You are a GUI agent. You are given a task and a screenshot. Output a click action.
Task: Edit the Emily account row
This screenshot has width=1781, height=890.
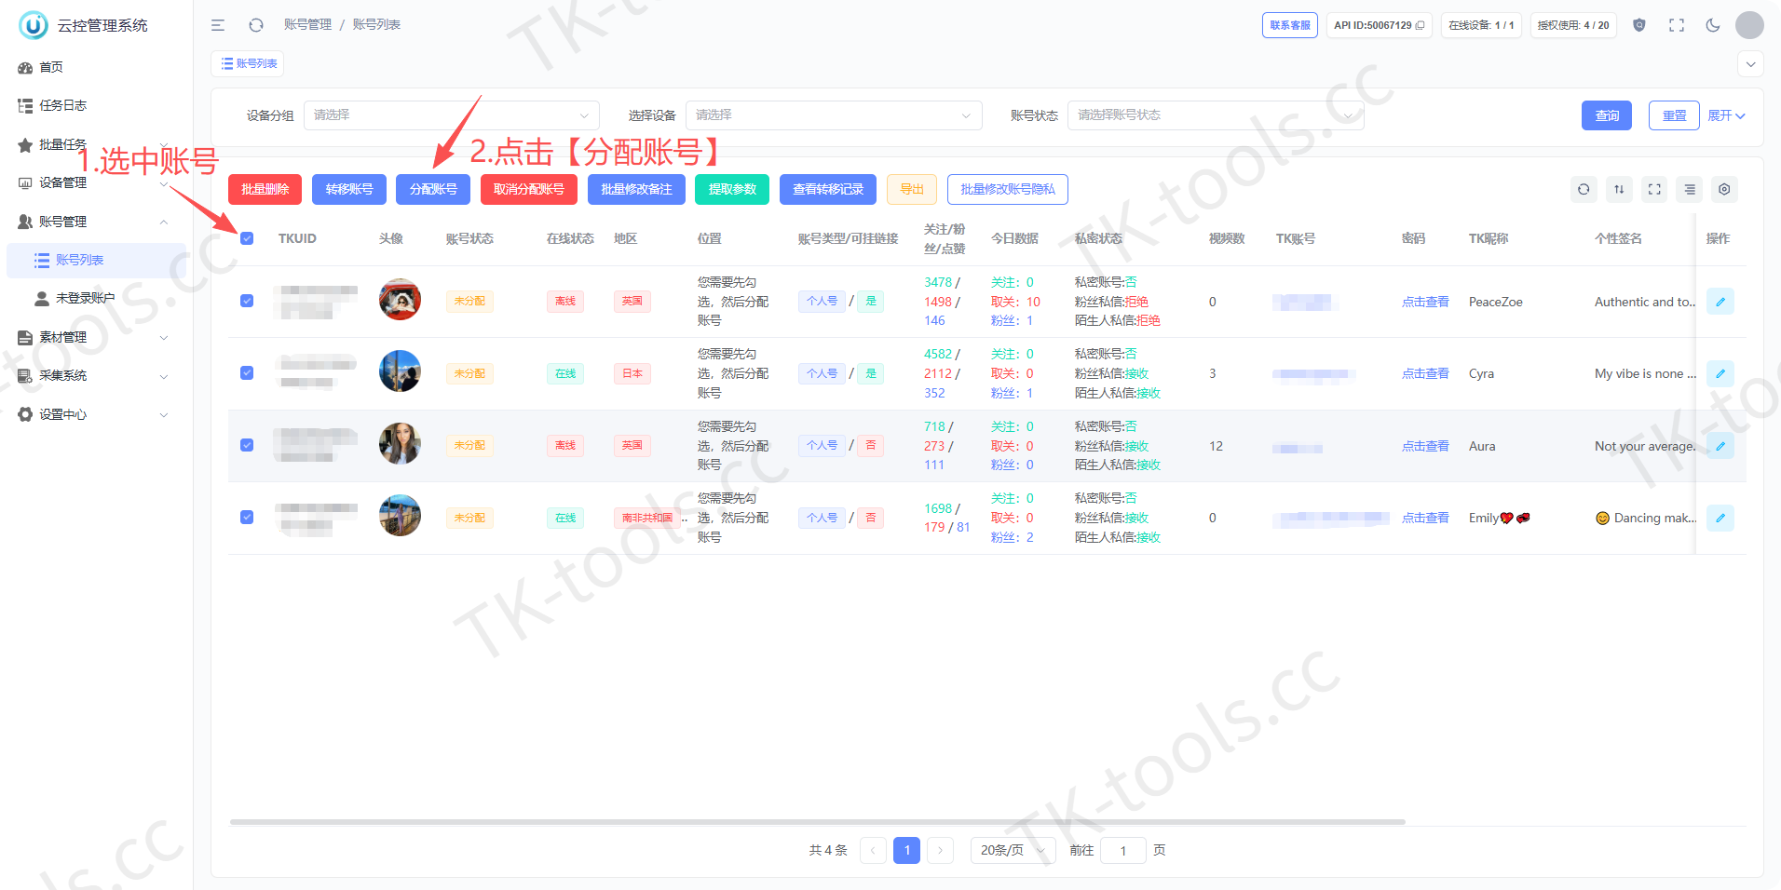coord(1720,518)
